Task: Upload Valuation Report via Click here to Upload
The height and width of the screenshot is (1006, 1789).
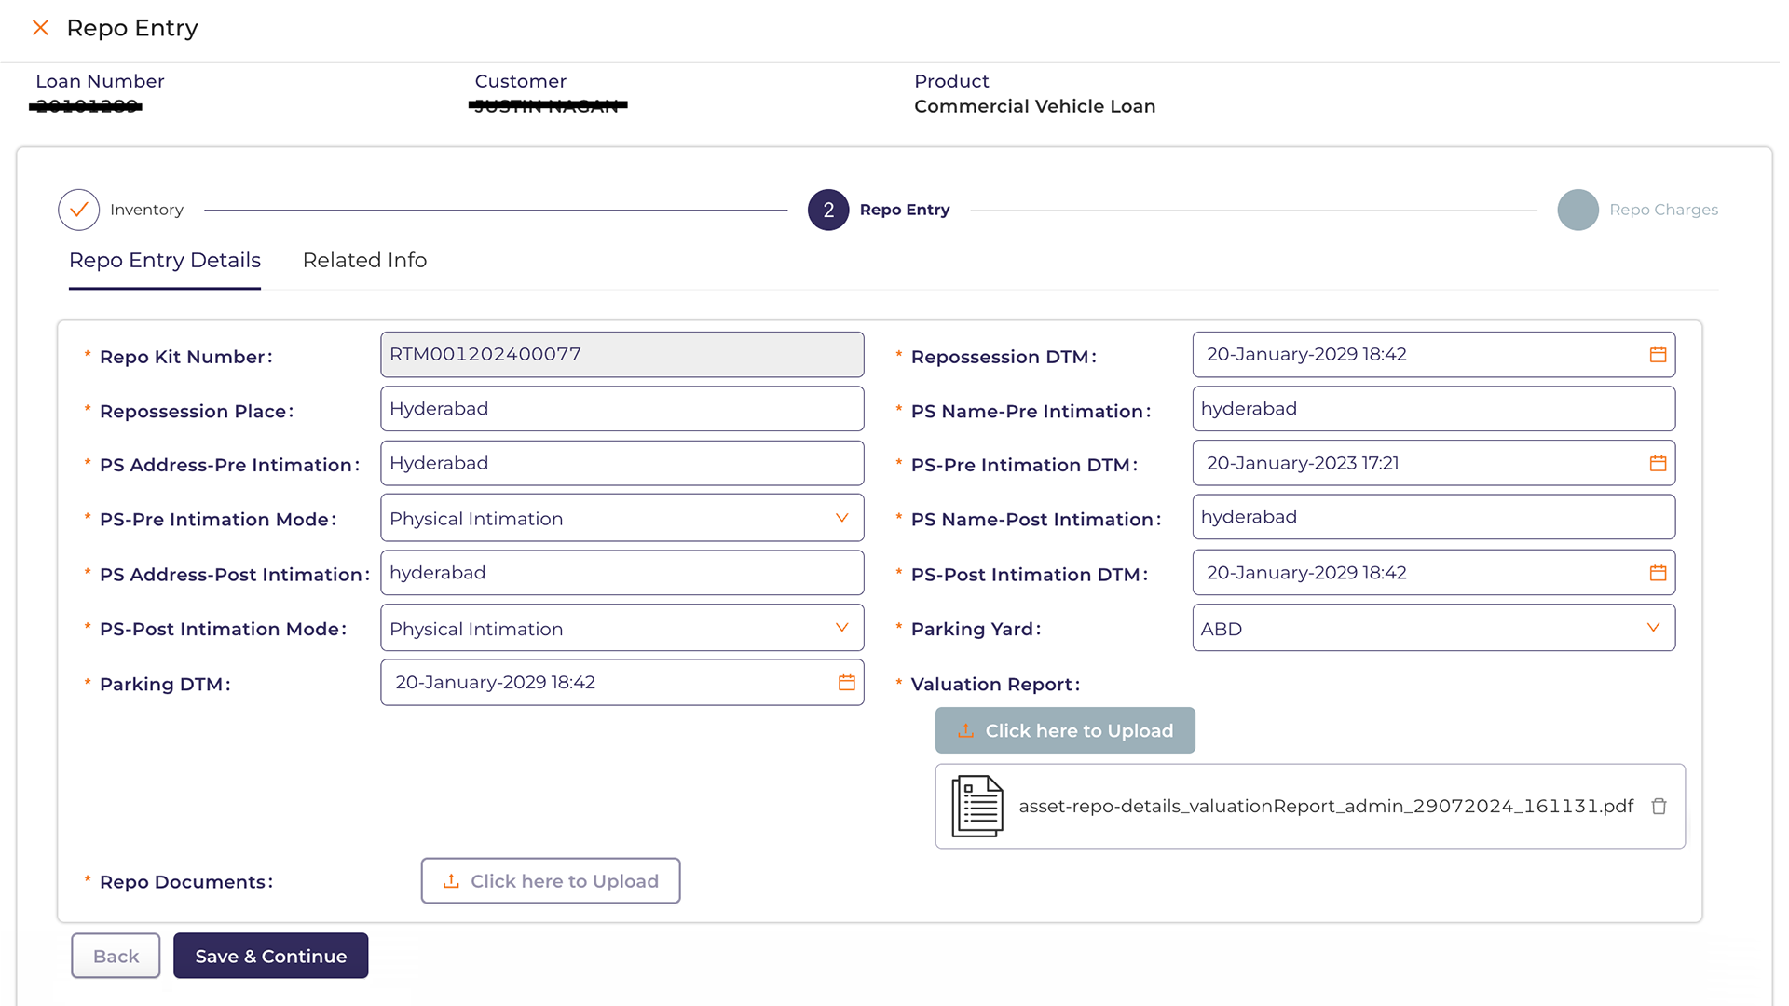Action: tap(1065, 731)
